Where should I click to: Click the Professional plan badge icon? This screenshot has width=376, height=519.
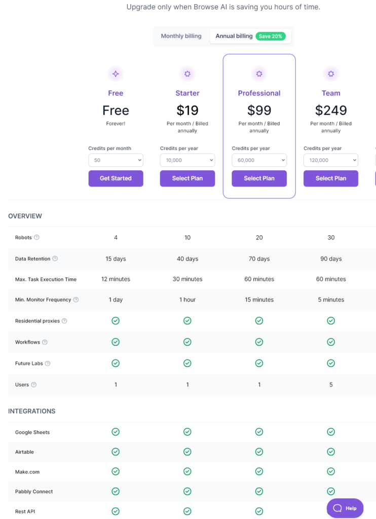259,74
